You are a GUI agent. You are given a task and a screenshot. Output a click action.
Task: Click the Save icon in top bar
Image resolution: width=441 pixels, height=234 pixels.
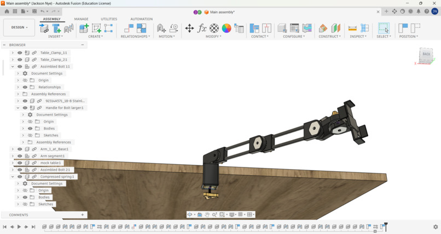[x=34, y=11]
